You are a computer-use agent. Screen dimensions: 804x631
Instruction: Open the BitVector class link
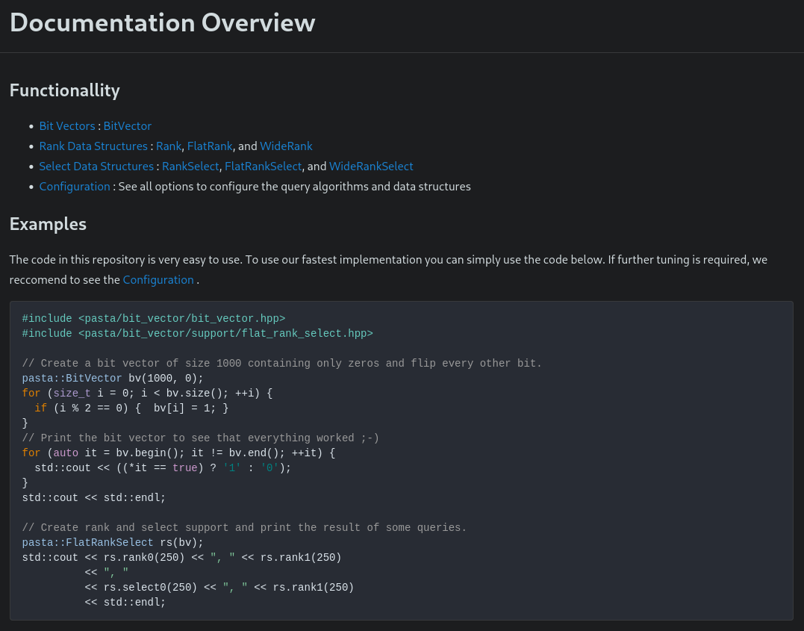pyautogui.click(x=128, y=126)
